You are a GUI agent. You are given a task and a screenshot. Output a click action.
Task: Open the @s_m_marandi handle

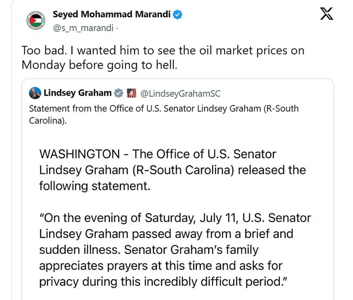[x=83, y=28]
